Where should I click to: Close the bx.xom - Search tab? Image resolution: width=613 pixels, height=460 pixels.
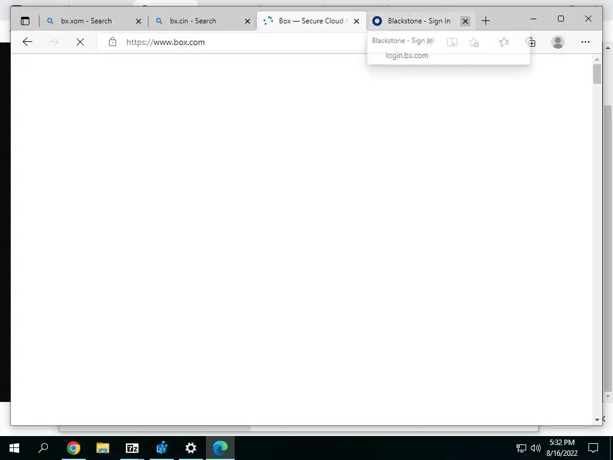tap(138, 21)
